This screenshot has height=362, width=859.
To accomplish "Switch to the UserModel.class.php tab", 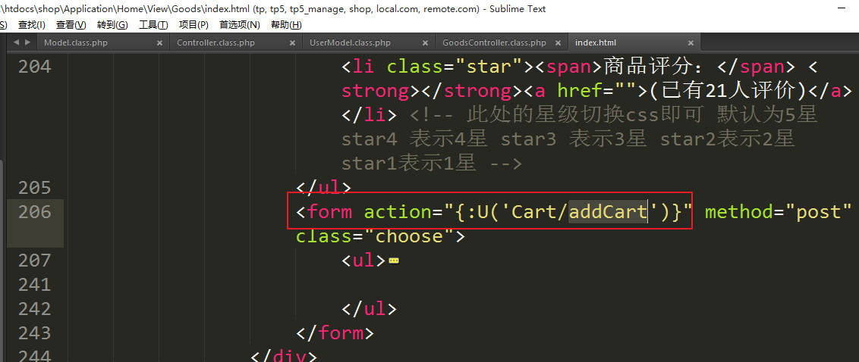I will click(350, 42).
